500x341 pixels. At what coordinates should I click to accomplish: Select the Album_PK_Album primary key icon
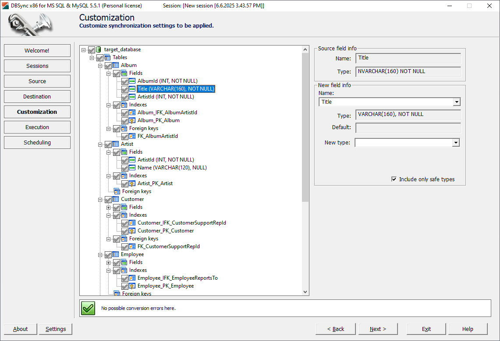[x=132, y=120]
